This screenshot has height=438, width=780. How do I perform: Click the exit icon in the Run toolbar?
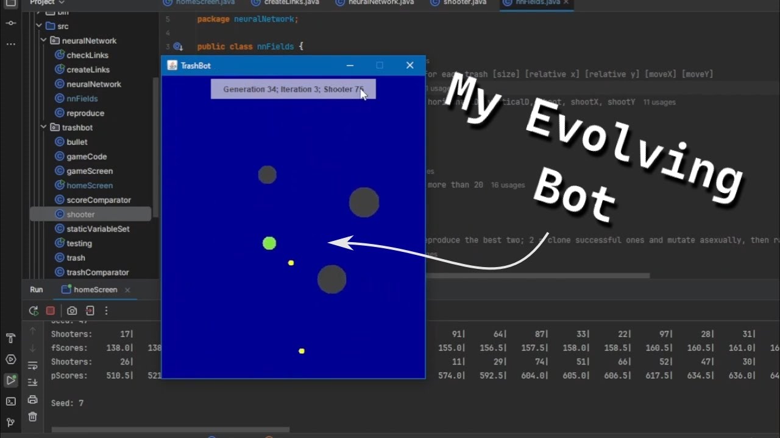click(x=90, y=311)
